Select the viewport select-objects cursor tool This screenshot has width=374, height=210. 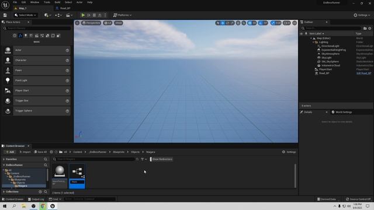pyautogui.click(x=218, y=23)
